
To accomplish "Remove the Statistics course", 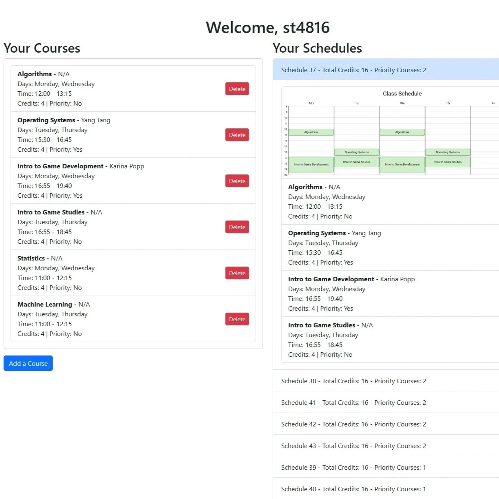I will click(237, 273).
